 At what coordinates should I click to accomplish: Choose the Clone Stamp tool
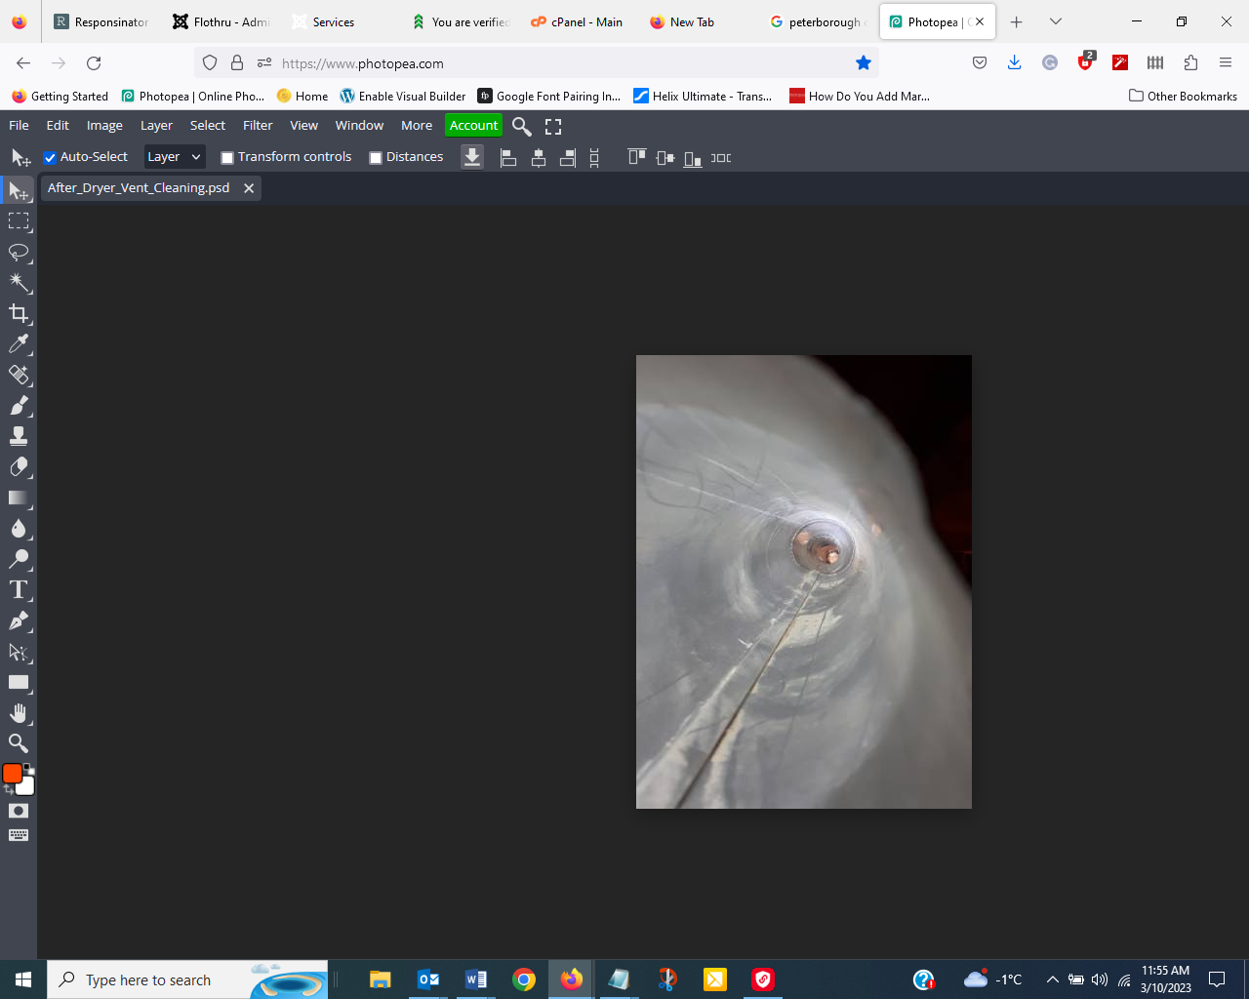pyautogui.click(x=19, y=436)
